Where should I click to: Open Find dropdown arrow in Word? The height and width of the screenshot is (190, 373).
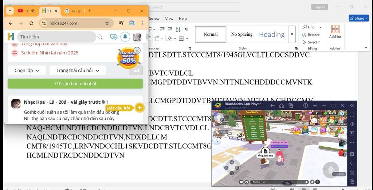321,27
